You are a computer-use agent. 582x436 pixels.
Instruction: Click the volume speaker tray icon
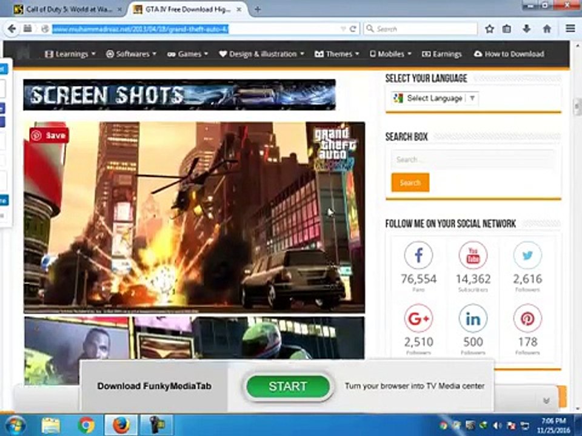tap(497, 425)
